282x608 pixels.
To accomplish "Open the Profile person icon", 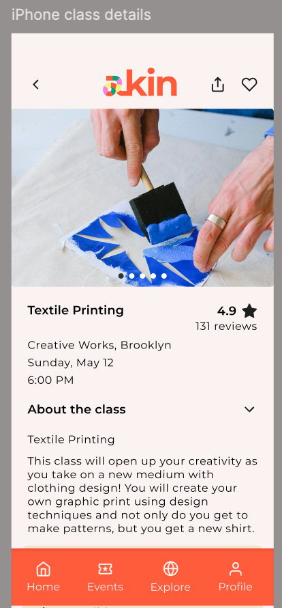I will coord(235,569).
